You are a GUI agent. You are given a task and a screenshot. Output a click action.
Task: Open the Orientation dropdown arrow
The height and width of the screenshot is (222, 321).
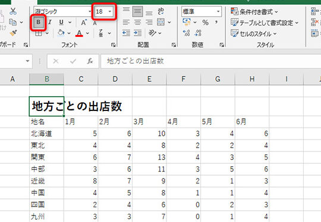pyautogui.click(x=160, y=33)
